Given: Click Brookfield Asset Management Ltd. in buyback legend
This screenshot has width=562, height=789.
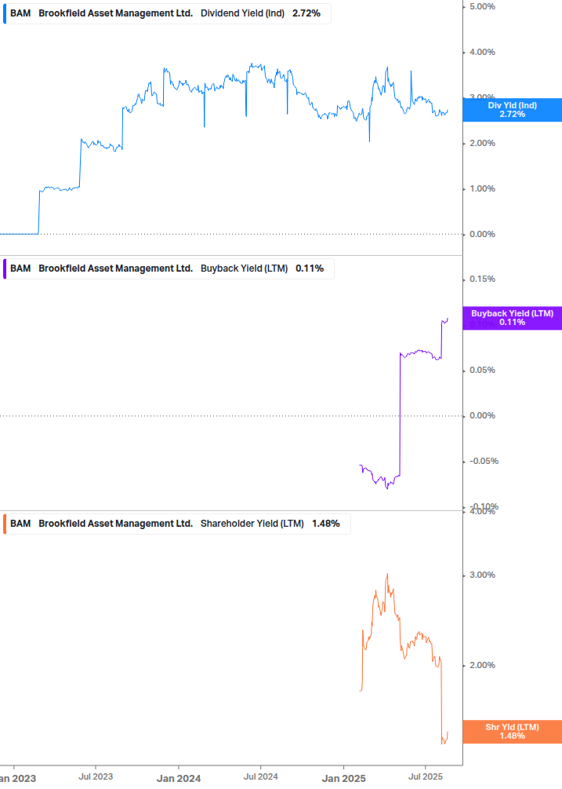Looking at the screenshot, I should 115,268.
